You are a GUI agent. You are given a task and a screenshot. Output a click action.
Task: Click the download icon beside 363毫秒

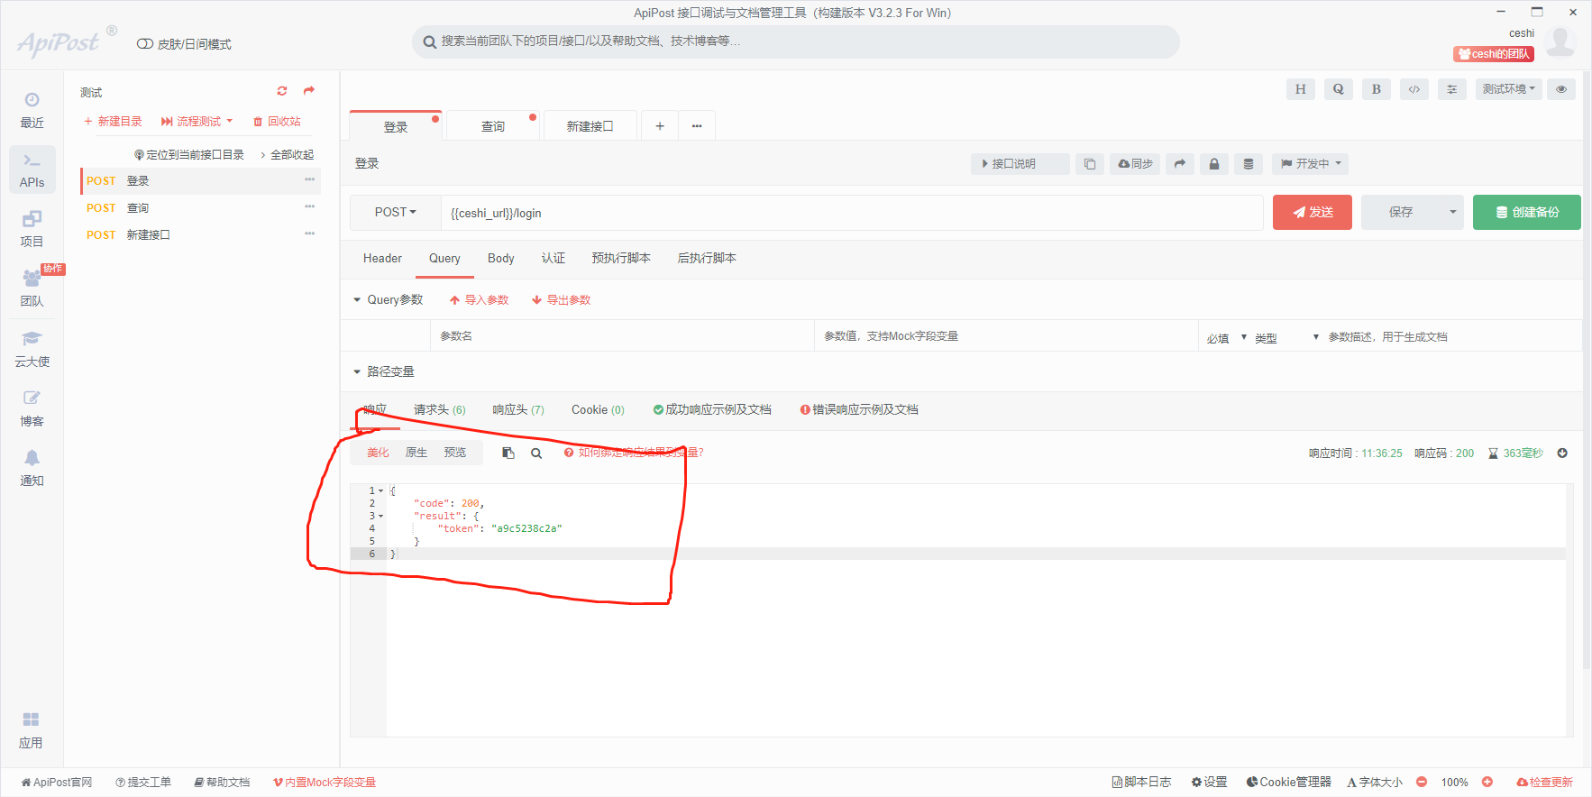tap(1562, 453)
